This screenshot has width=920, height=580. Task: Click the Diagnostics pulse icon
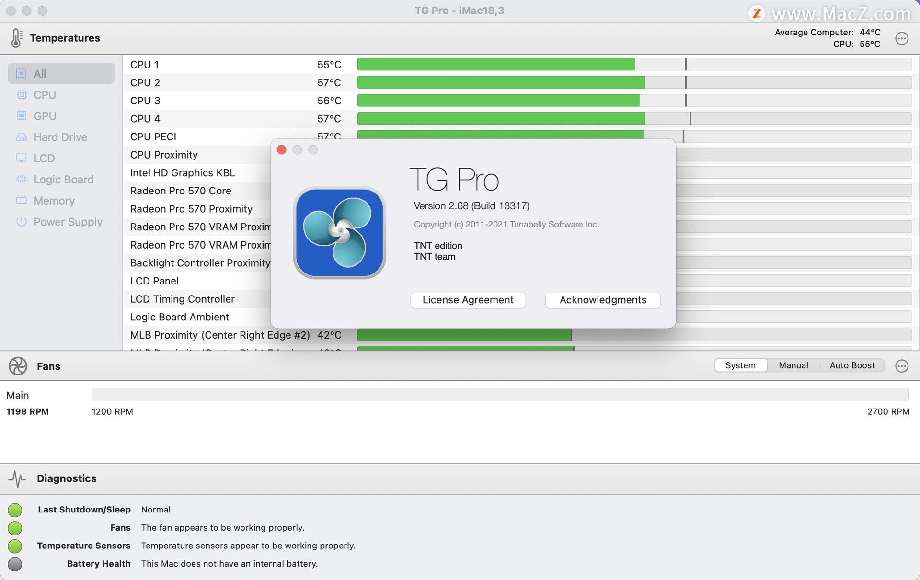[17, 478]
